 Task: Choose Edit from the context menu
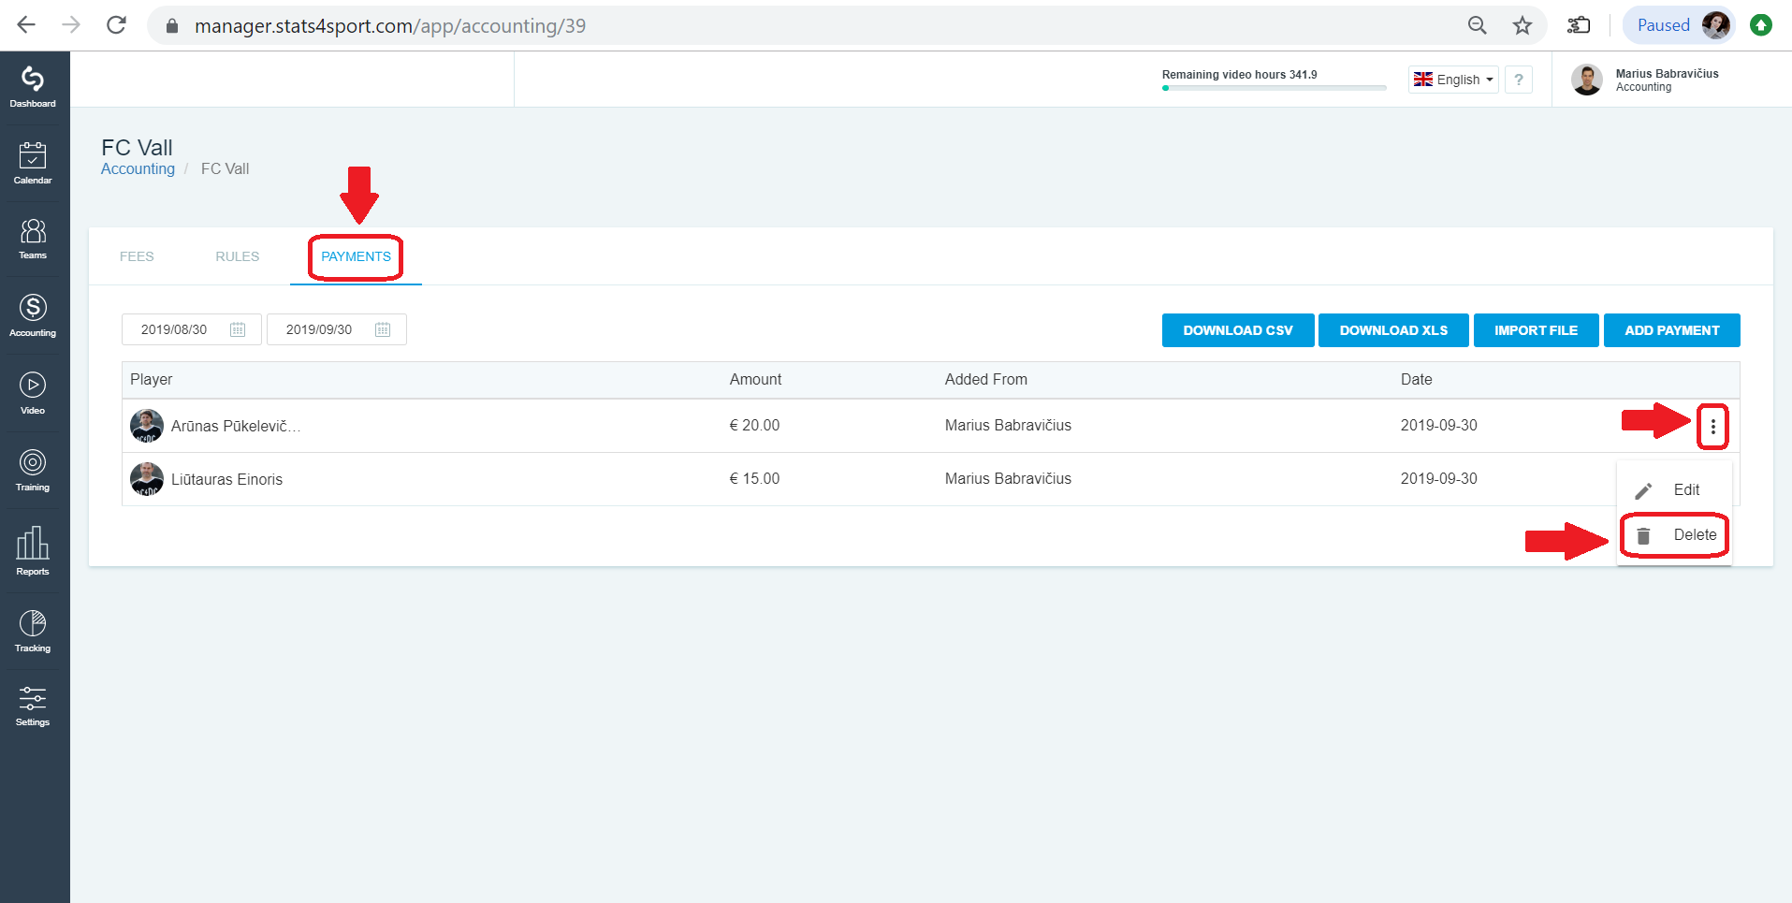point(1674,490)
